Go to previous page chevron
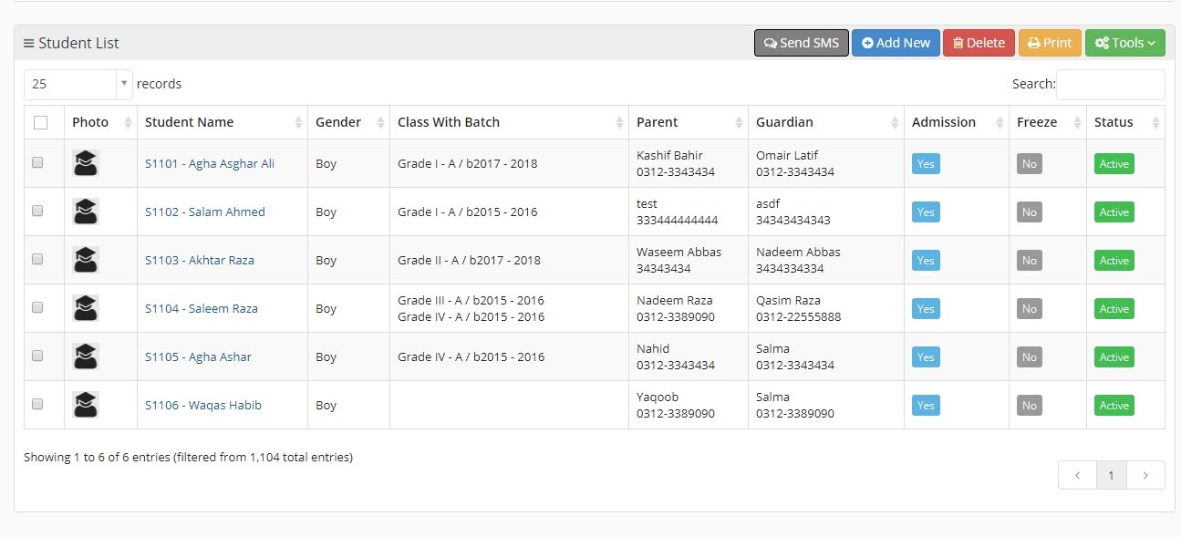The image size is (1181, 537). click(1077, 475)
